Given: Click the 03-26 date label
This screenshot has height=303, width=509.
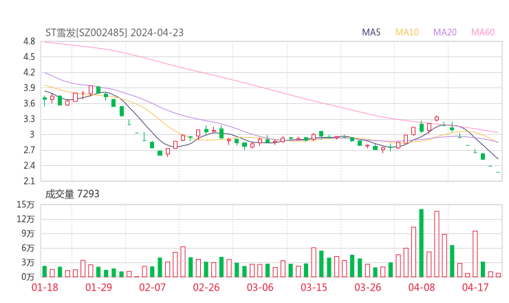Looking at the screenshot, I should coord(368,287).
